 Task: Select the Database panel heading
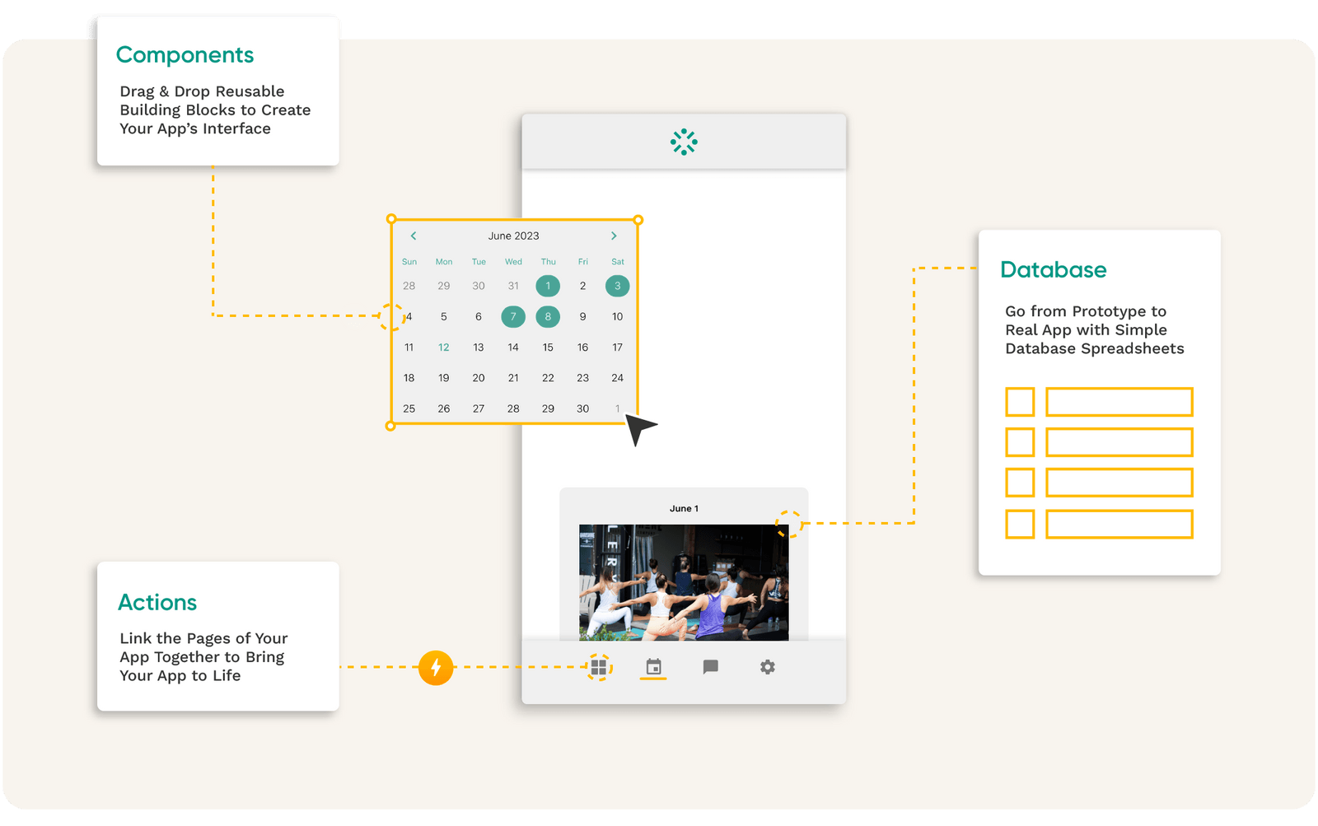1053,269
